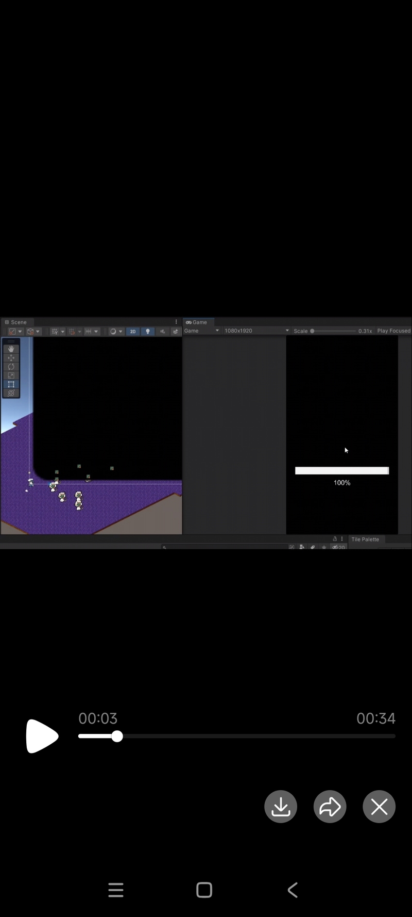412x917 pixels.
Task: Open the 1080x1920 resolution dropdown
Action: pos(256,331)
